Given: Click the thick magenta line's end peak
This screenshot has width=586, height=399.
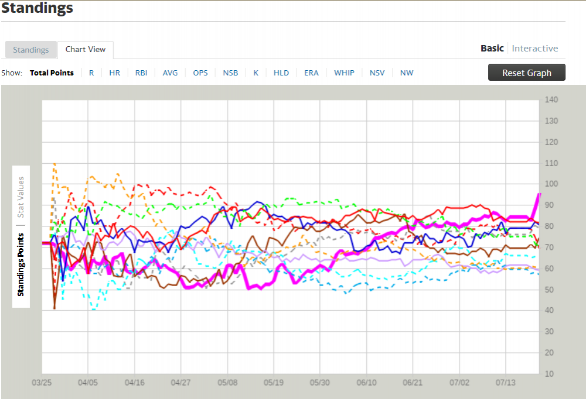Looking at the screenshot, I should [x=539, y=194].
